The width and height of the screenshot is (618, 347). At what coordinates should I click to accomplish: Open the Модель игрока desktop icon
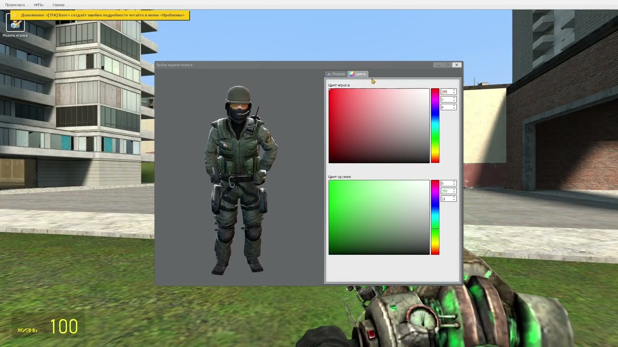tap(15, 25)
